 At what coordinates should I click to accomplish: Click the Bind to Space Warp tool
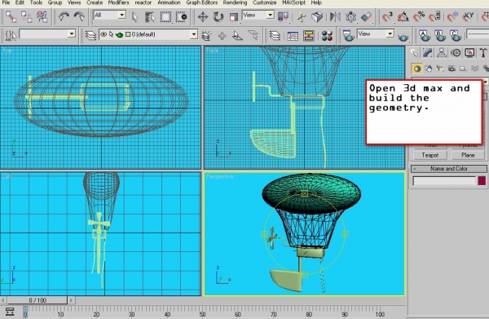(42, 16)
